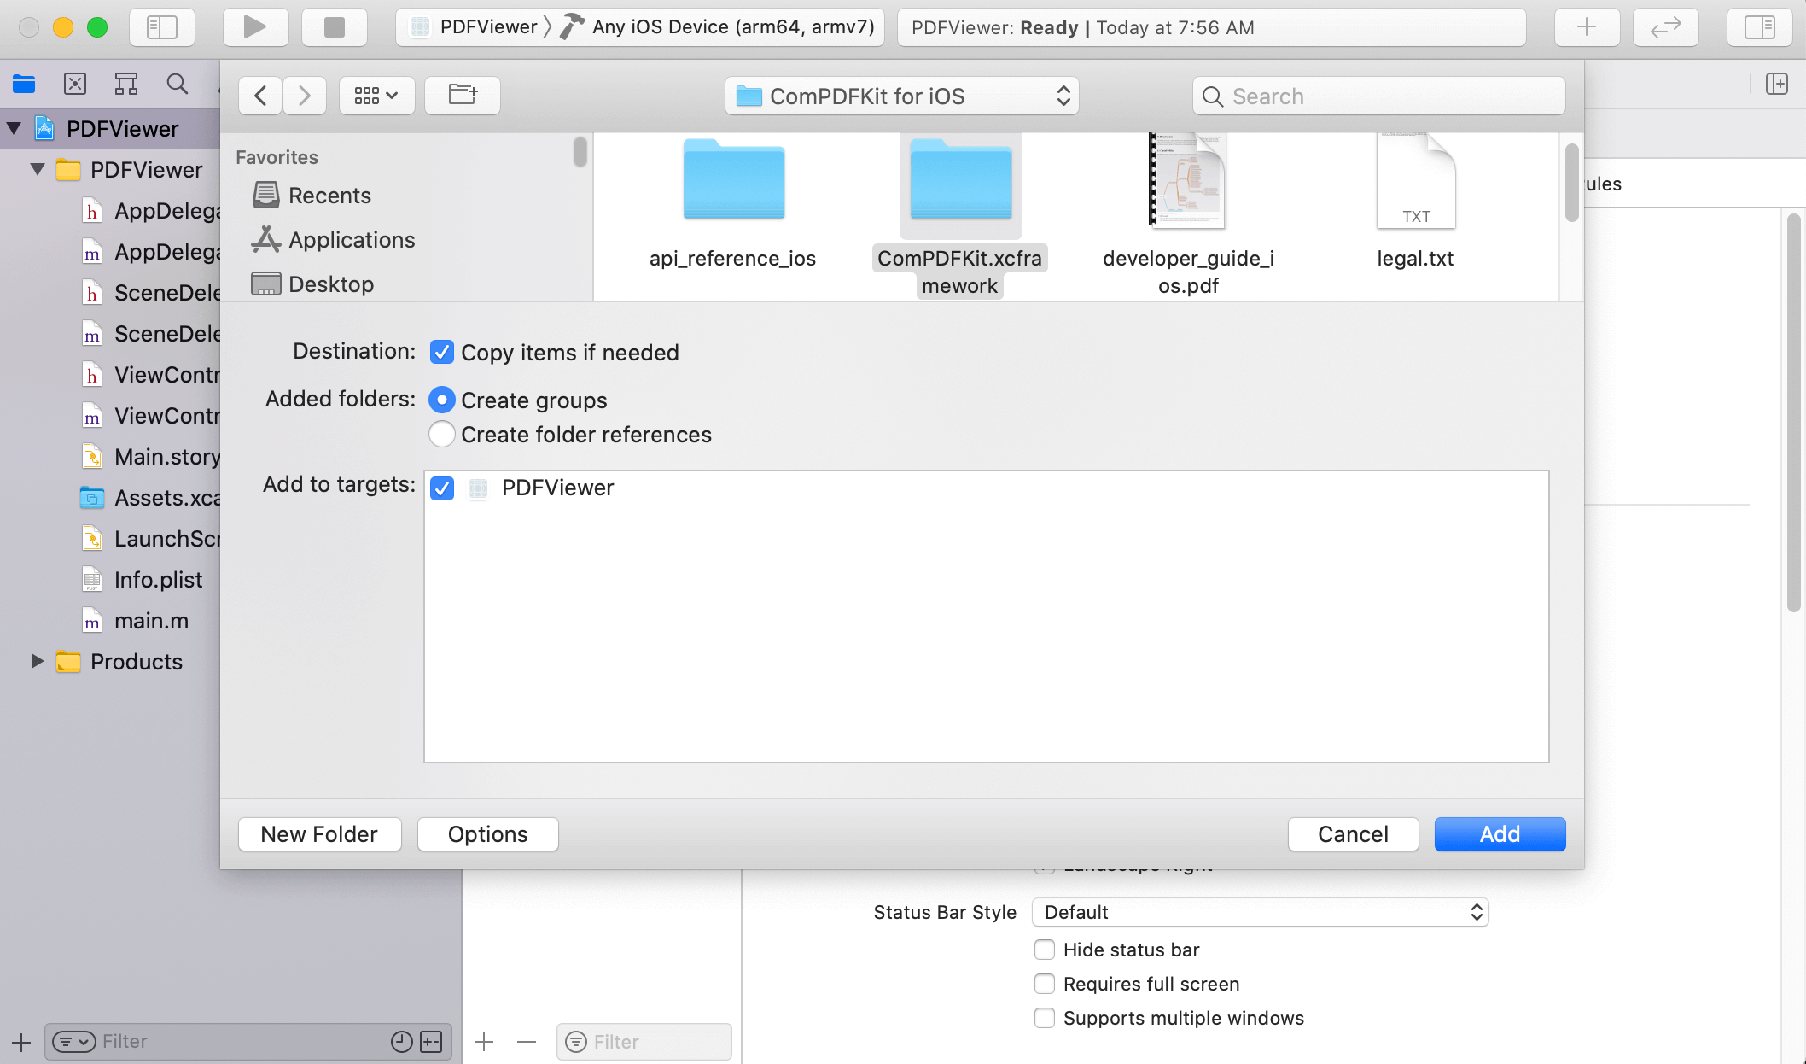
Task: Add editor on right icon
Action: (x=1777, y=84)
